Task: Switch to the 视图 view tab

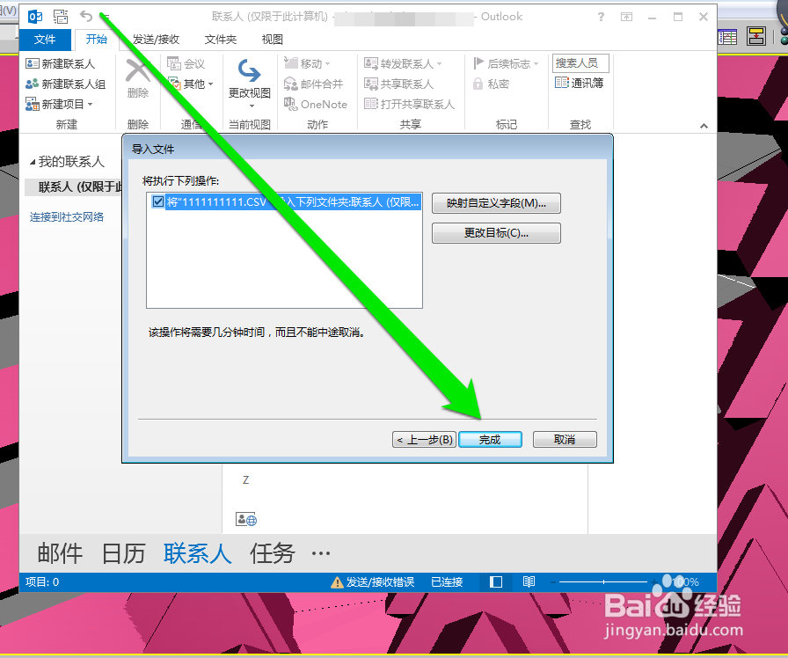Action: (x=273, y=40)
